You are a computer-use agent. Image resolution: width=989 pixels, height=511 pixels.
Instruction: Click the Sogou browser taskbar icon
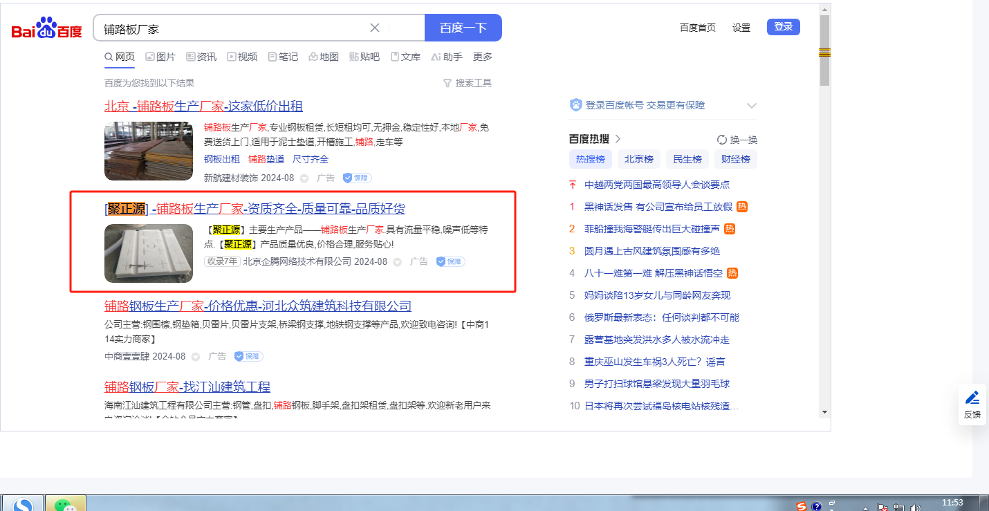23,505
